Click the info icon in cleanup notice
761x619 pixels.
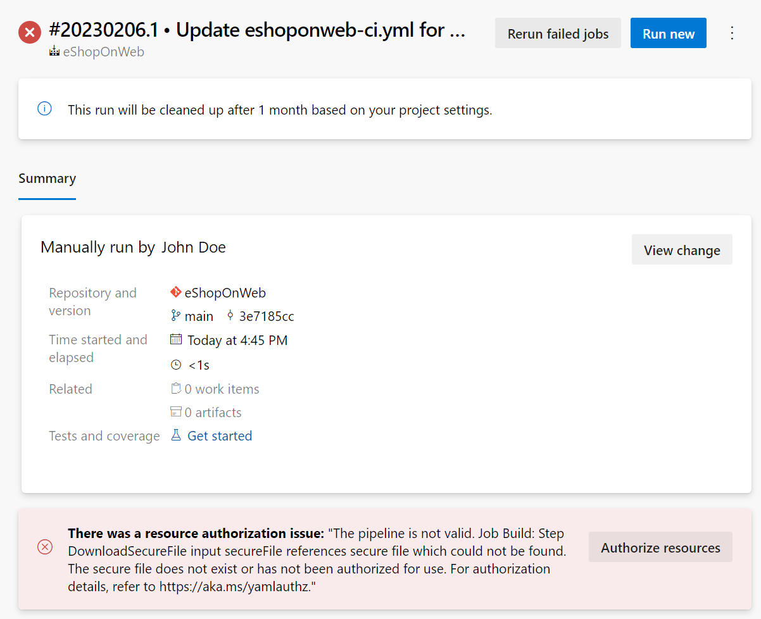point(44,108)
